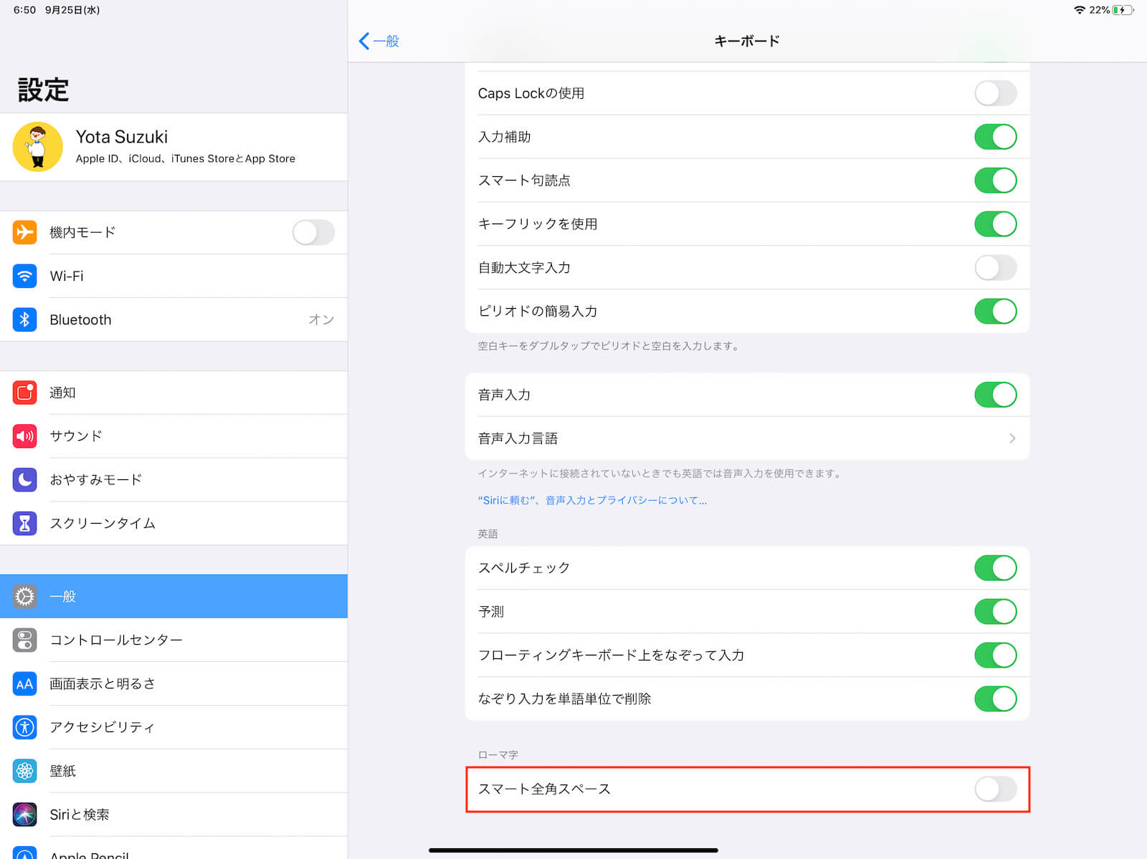Tap the 設定 heading

[x=43, y=90]
